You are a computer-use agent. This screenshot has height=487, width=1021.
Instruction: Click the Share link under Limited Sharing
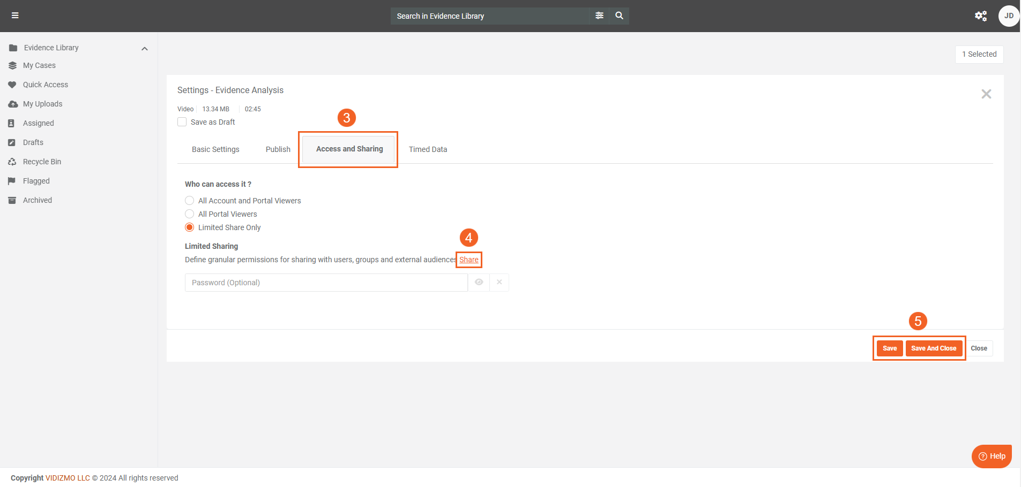(x=468, y=260)
